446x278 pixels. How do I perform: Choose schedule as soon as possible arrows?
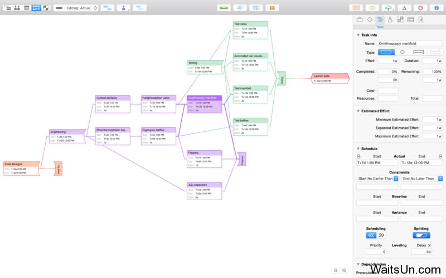pyautogui.click(x=371, y=235)
